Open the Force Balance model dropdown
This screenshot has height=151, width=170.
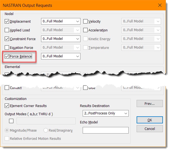[61, 56]
